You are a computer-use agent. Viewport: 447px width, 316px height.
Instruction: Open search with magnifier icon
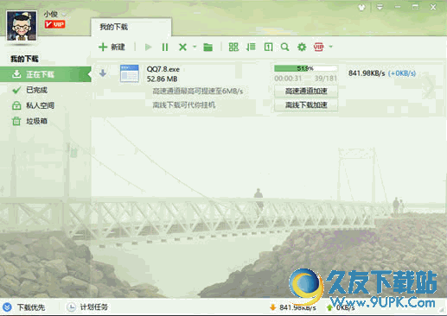point(284,47)
